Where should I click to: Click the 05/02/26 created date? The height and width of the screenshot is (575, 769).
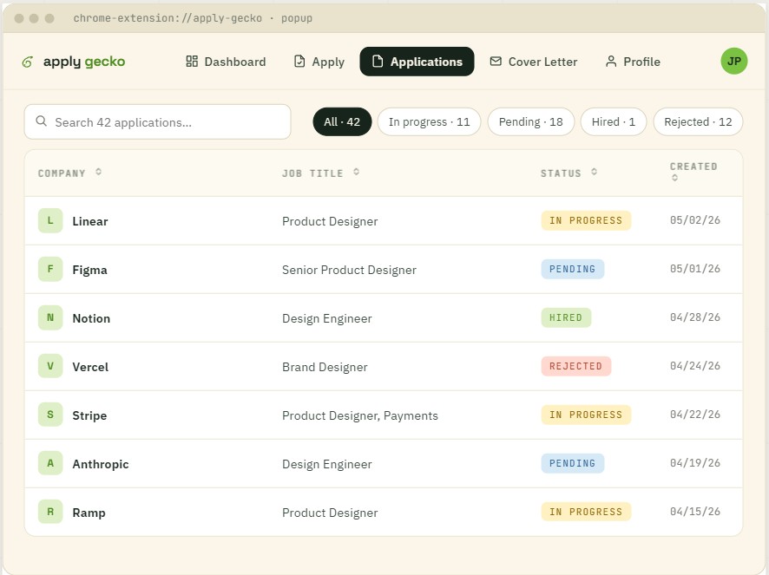point(695,220)
